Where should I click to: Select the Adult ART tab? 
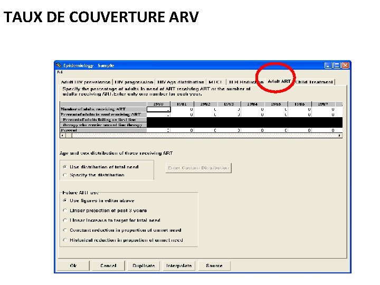click(x=279, y=82)
